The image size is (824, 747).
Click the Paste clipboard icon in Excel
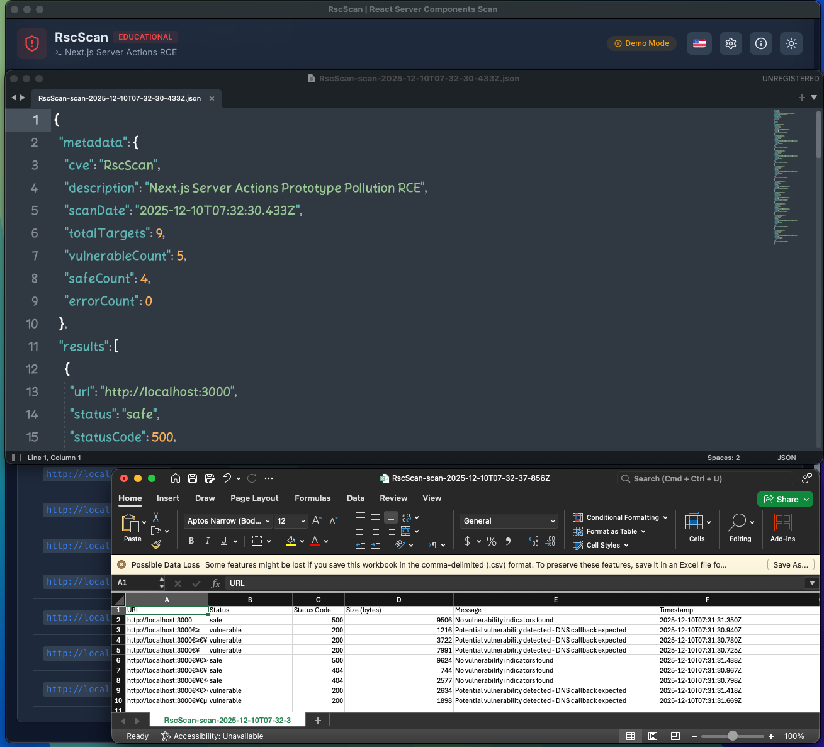coord(130,523)
